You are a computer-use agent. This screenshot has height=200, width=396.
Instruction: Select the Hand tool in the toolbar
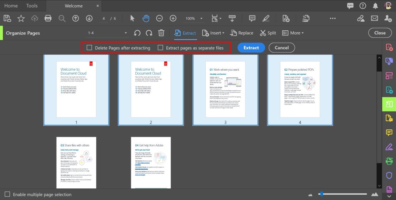click(x=146, y=18)
